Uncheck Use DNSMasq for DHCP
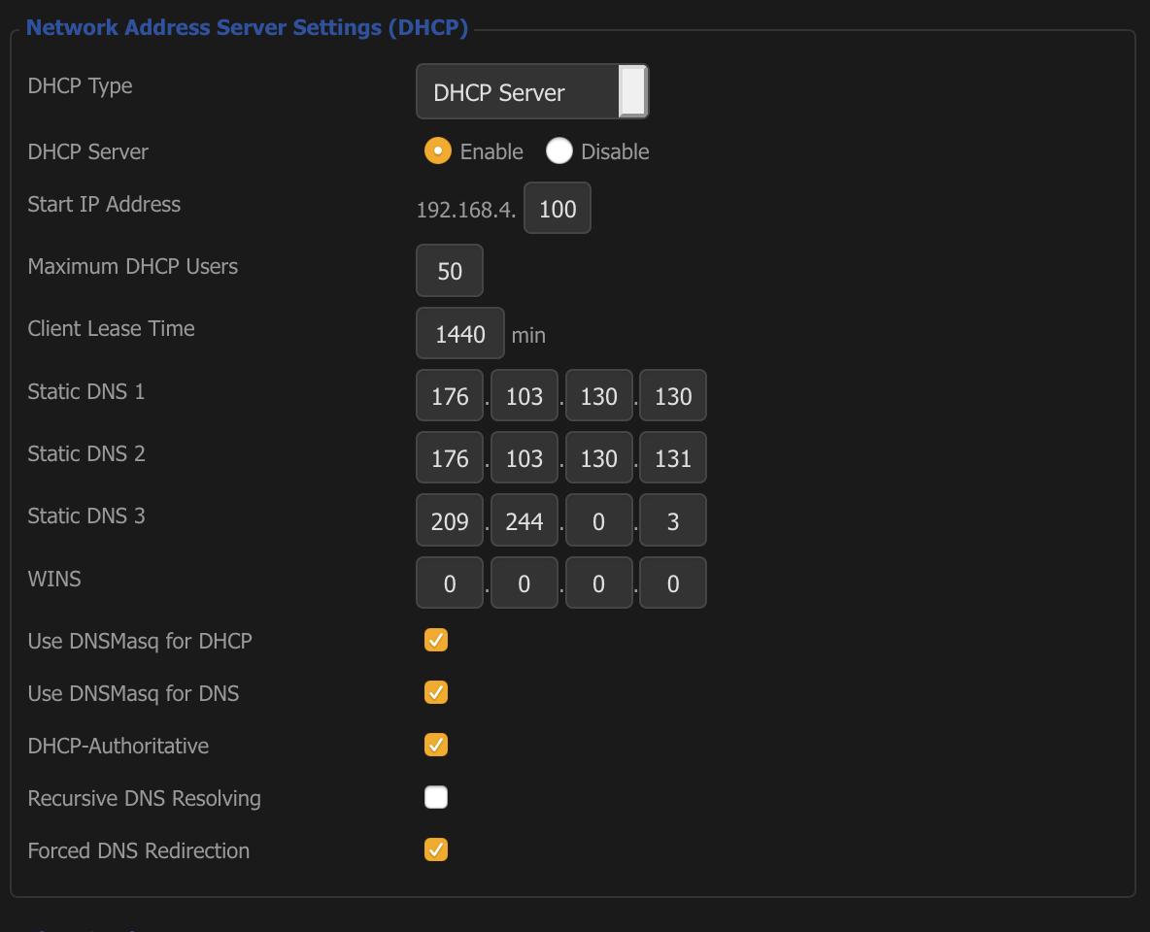This screenshot has height=932, width=1150. [x=436, y=641]
